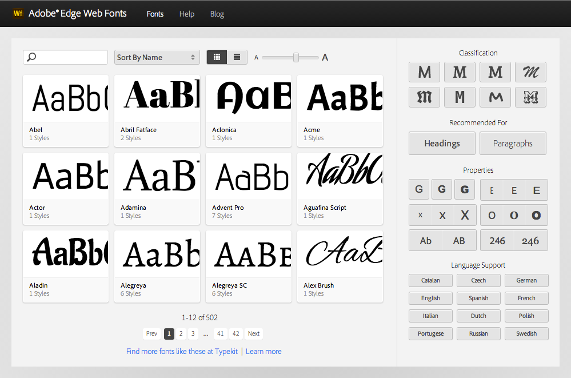Toggle Catalan language support
The width and height of the screenshot is (571, 378).
tap(430, 280)
